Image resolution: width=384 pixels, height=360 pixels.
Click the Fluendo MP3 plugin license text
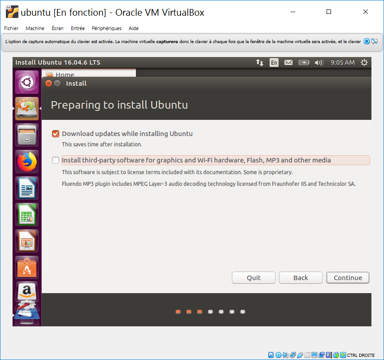(x=209, y=184)
